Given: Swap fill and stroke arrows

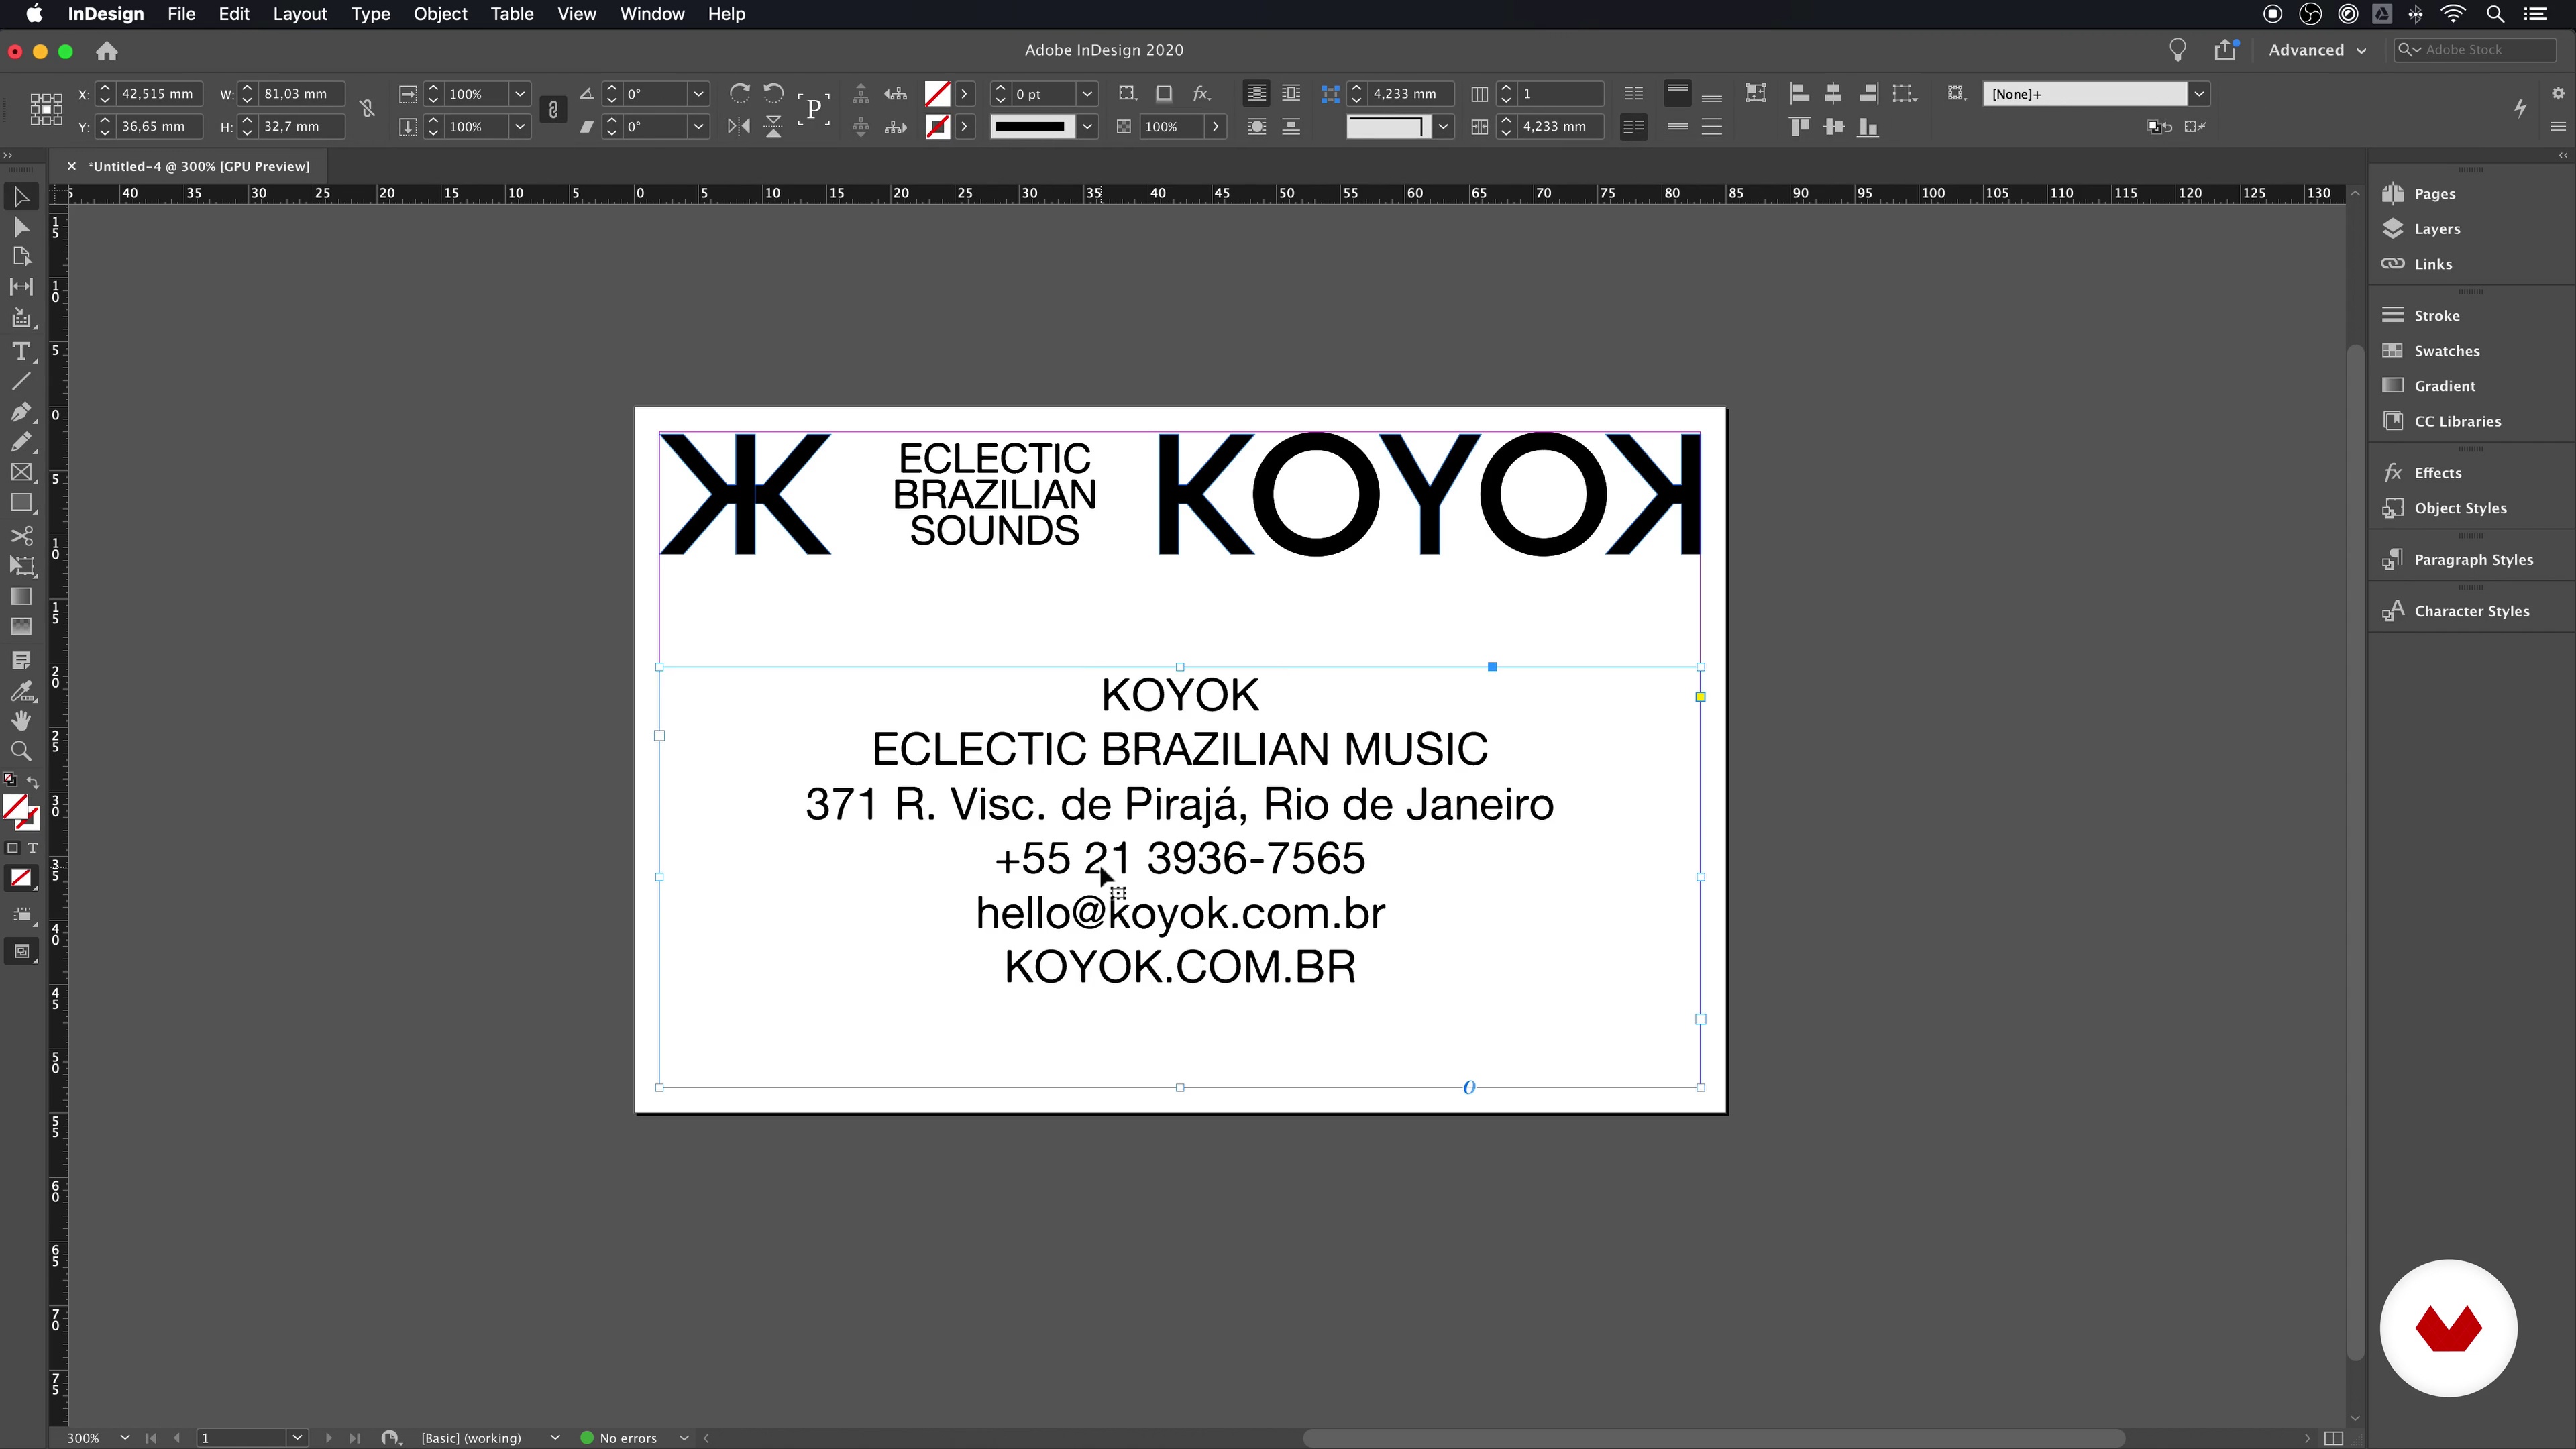Looking at the screenshot, I should (x=33, y=782).
